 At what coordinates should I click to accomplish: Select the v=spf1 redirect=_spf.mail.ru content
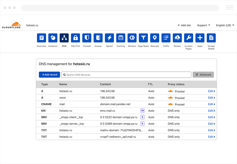tap(118, 137)
